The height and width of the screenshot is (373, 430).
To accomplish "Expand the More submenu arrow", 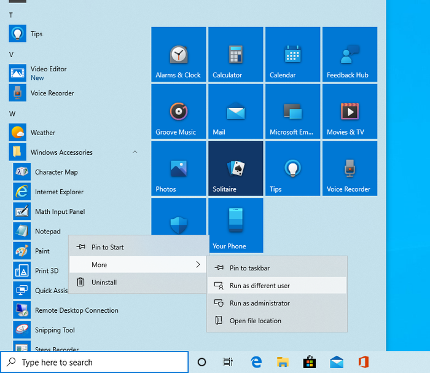I will click(x=198, y=264).
